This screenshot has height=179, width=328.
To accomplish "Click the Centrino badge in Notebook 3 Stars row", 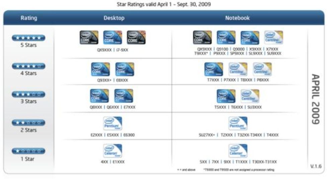I will tap(250, 96).
